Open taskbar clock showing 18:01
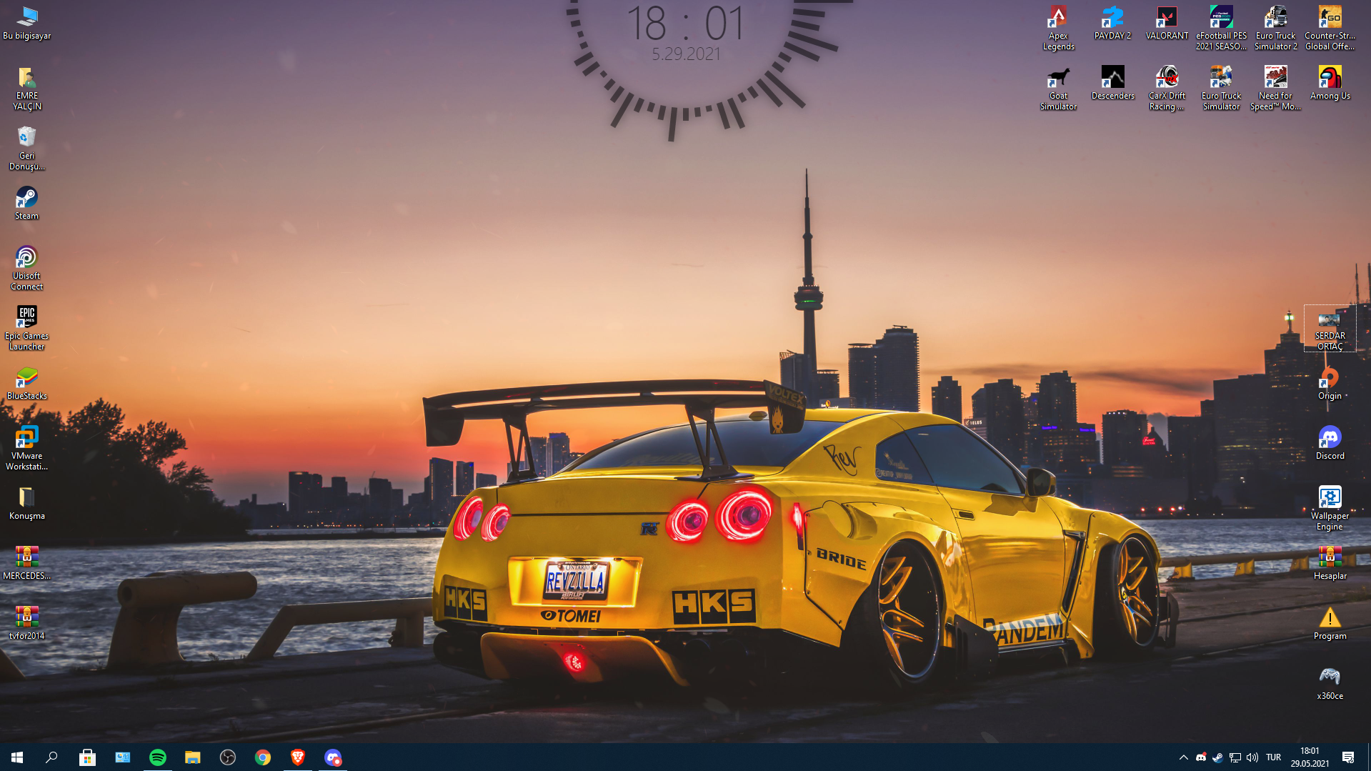Screen dimensions: 1371x771 pyautogui.click(x=1310, y=757)
